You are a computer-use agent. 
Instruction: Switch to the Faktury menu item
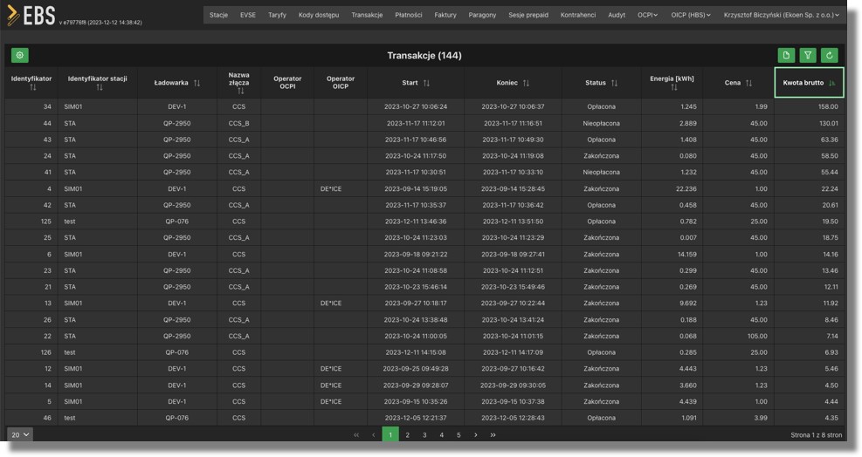(445, 15)
